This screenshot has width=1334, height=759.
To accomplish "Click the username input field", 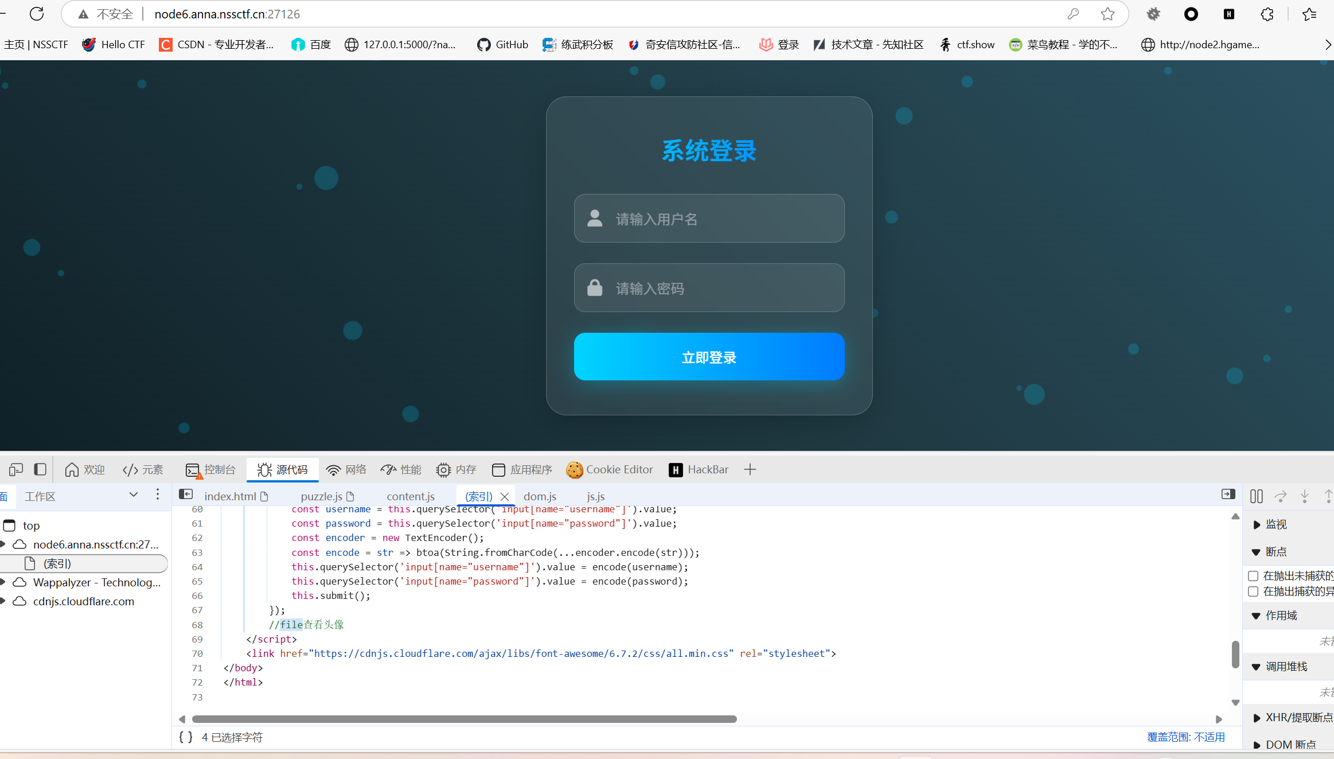I will coord(709,219).
